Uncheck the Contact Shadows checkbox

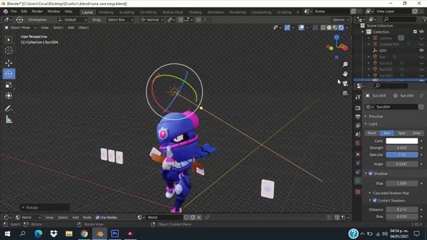(x=375, y=200)
